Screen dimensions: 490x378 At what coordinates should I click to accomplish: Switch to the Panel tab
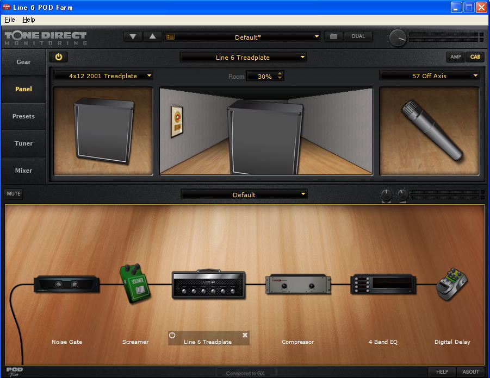click(23, 89)
